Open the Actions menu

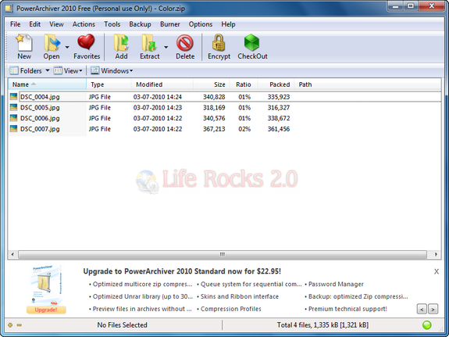(84, 24)
